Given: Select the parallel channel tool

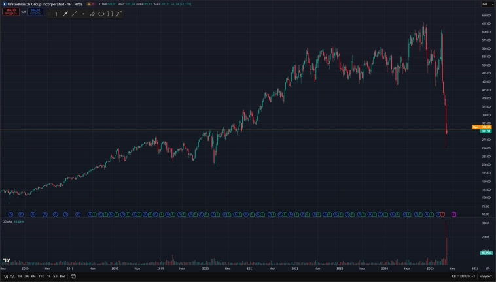Looking at the screenshot, I should coord(92,14).
